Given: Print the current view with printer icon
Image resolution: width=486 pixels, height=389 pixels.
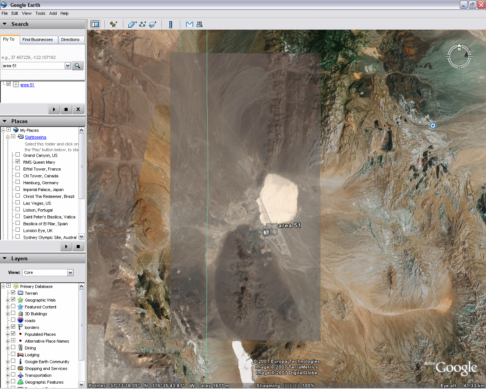Looking at the screenshot, I should (x=199, y=24).
